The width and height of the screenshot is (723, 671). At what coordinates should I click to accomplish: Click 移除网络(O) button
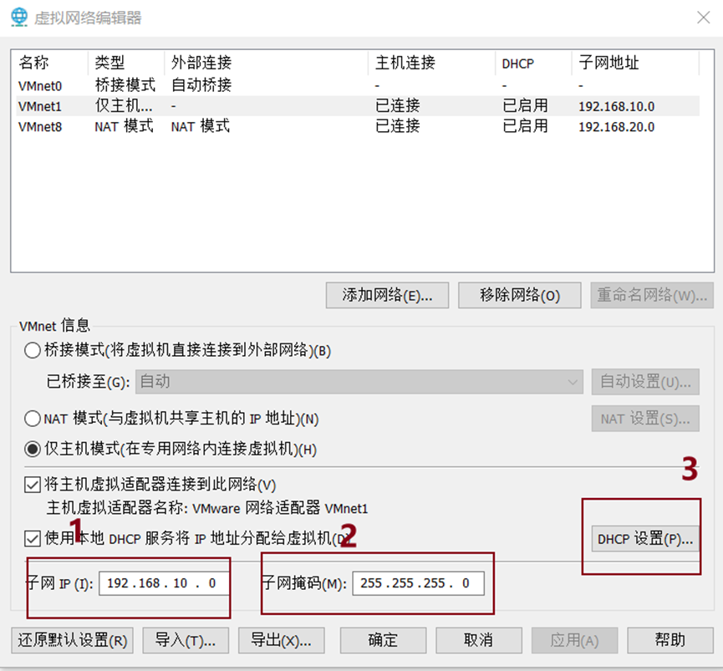tap(520, 296)
